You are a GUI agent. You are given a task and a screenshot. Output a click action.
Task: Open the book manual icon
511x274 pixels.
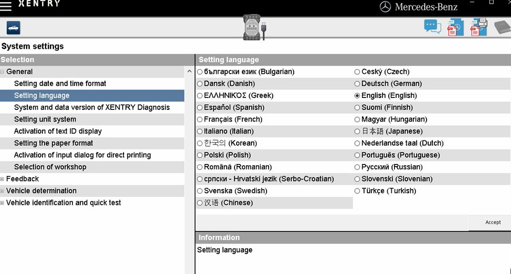pos(503,27)
